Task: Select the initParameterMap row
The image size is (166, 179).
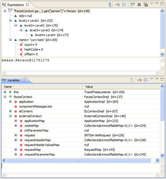Action: [81, 130]
